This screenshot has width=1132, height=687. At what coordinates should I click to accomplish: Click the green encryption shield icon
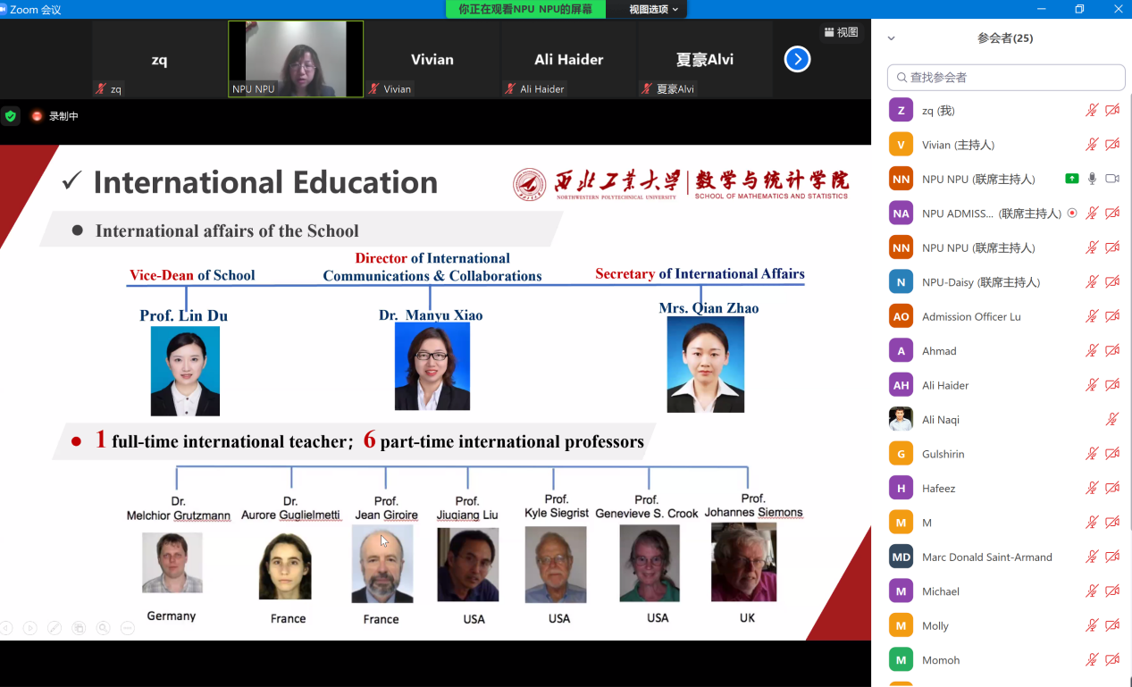pyautogui.click(x=11, y=116)
